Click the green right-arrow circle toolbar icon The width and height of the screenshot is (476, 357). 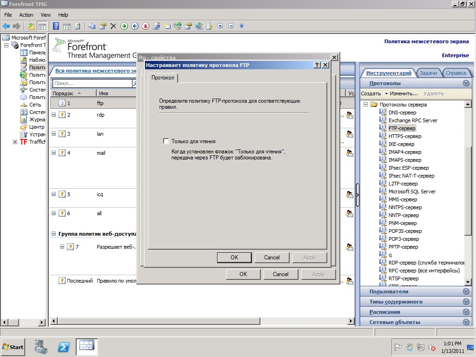click(124, 26)
